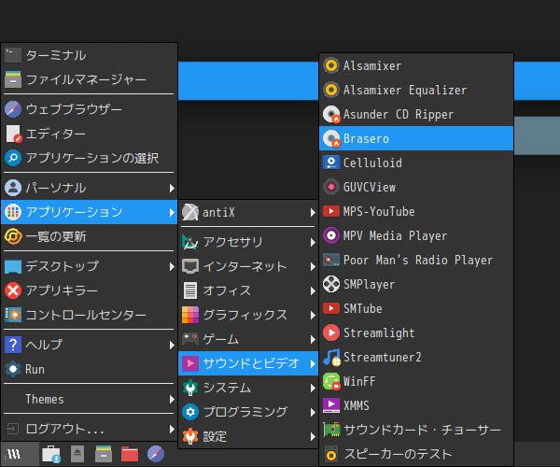Click the antiX logo icon in submenu

[x=190, y=212]
